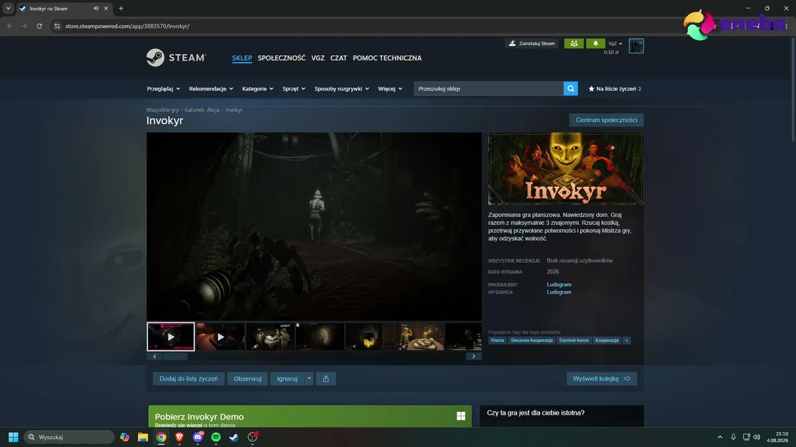Viewport: 796px width, 447px height.
Task: Open Copilot from the taskbar
Action: coord(125,437)
